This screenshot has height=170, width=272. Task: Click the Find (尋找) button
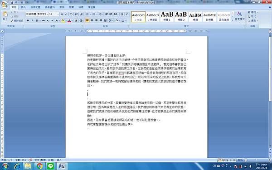(x=253, y=12)
